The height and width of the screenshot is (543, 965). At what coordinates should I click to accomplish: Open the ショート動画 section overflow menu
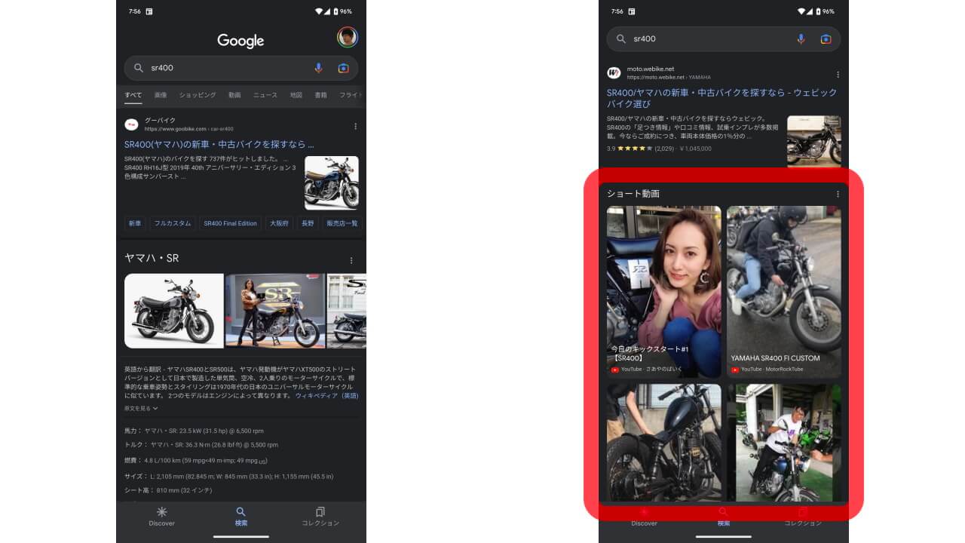tap(837, 193)
